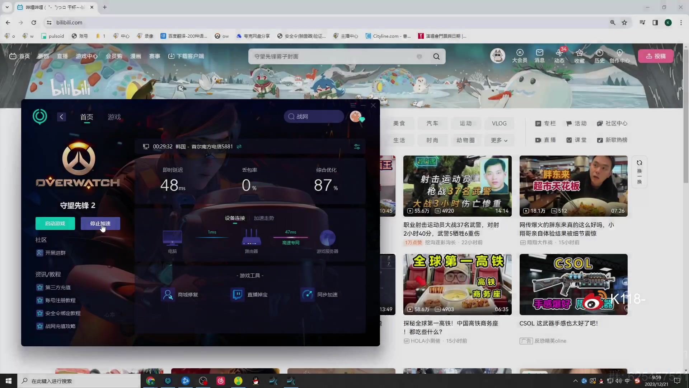The width and height of the screenshot is (689, 388).
Task: Click Bilibili search magnifier icon
Action: coord(436,56)
